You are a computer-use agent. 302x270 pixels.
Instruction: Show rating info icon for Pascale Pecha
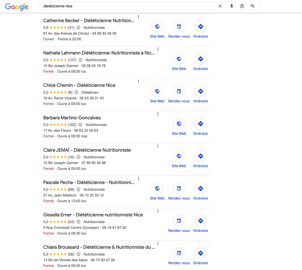[x=79, y=189]
